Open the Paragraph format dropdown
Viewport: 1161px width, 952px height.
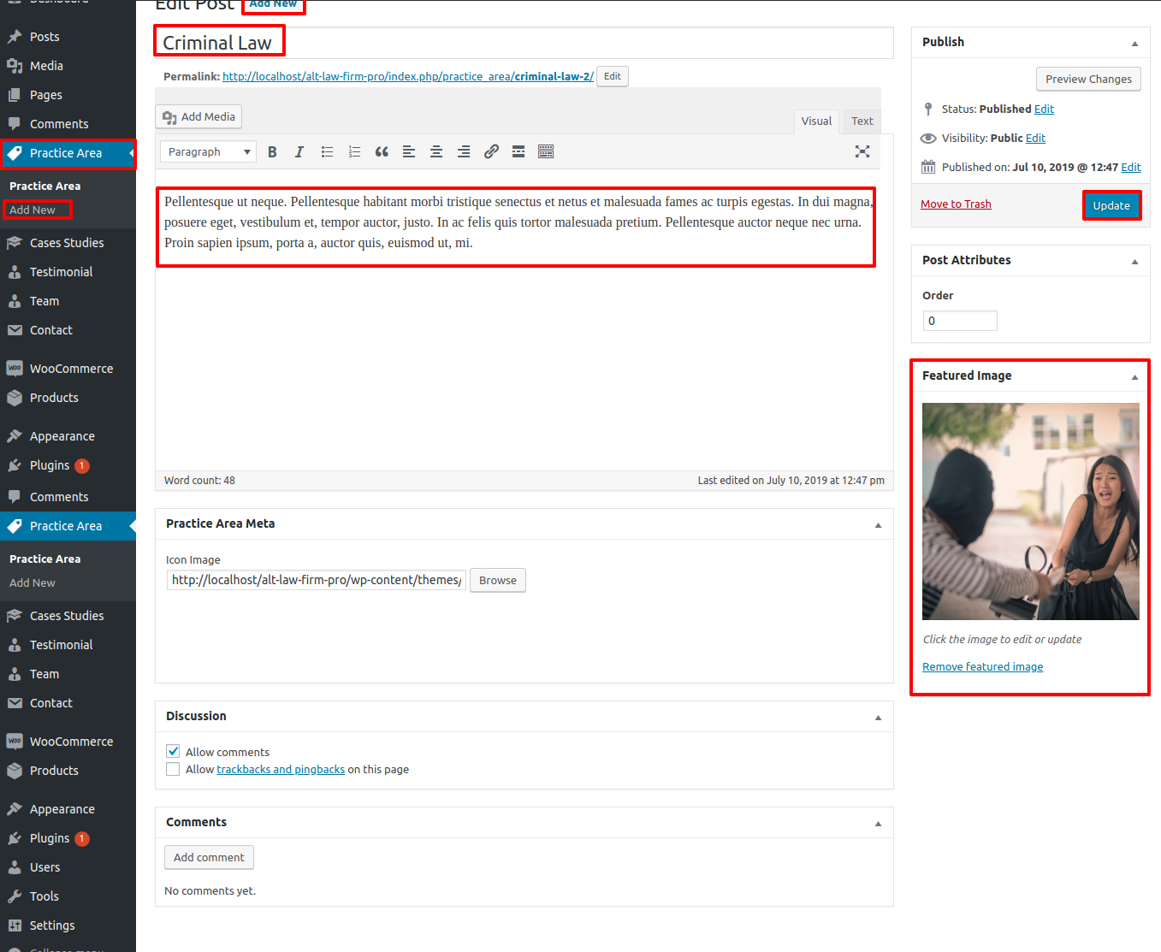tap(208, 151)
